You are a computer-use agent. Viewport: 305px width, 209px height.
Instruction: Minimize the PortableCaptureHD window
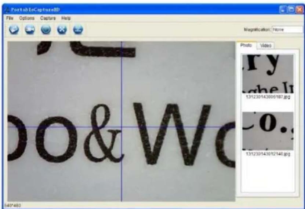pos(283,10)
